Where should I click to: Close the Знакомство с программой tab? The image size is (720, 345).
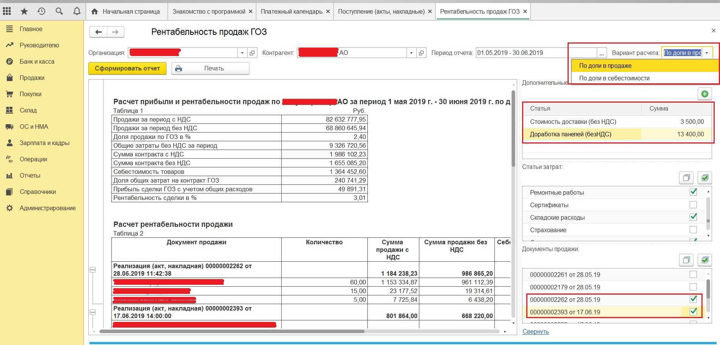(251, 11)
